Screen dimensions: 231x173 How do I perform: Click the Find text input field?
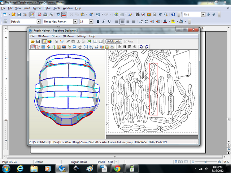192,14
